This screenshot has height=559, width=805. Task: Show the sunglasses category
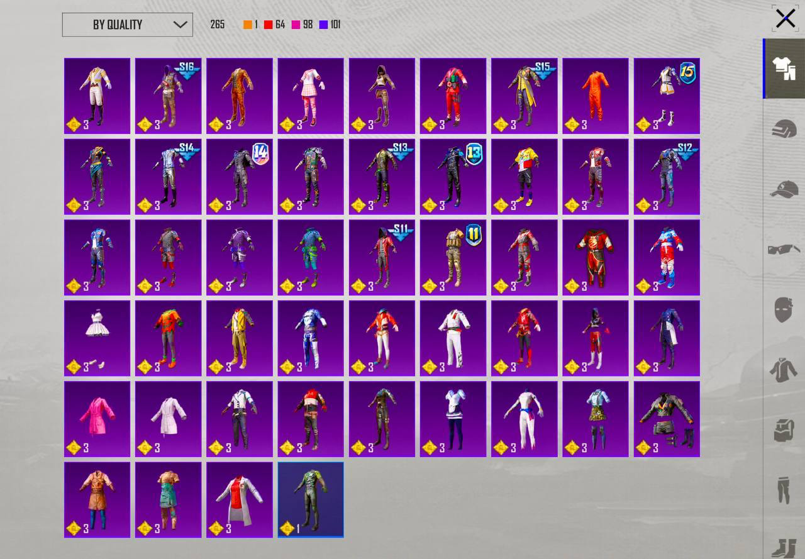pyautogui.click(x=784, y=250)
